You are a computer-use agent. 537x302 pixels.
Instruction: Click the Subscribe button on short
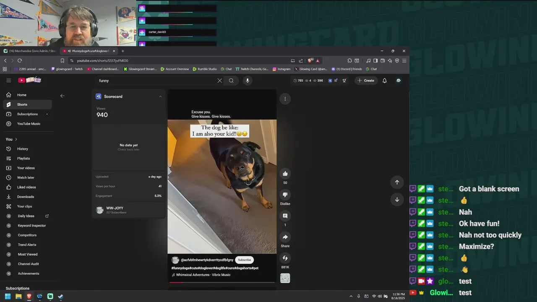pyautogui.click(x=244, y=260)
